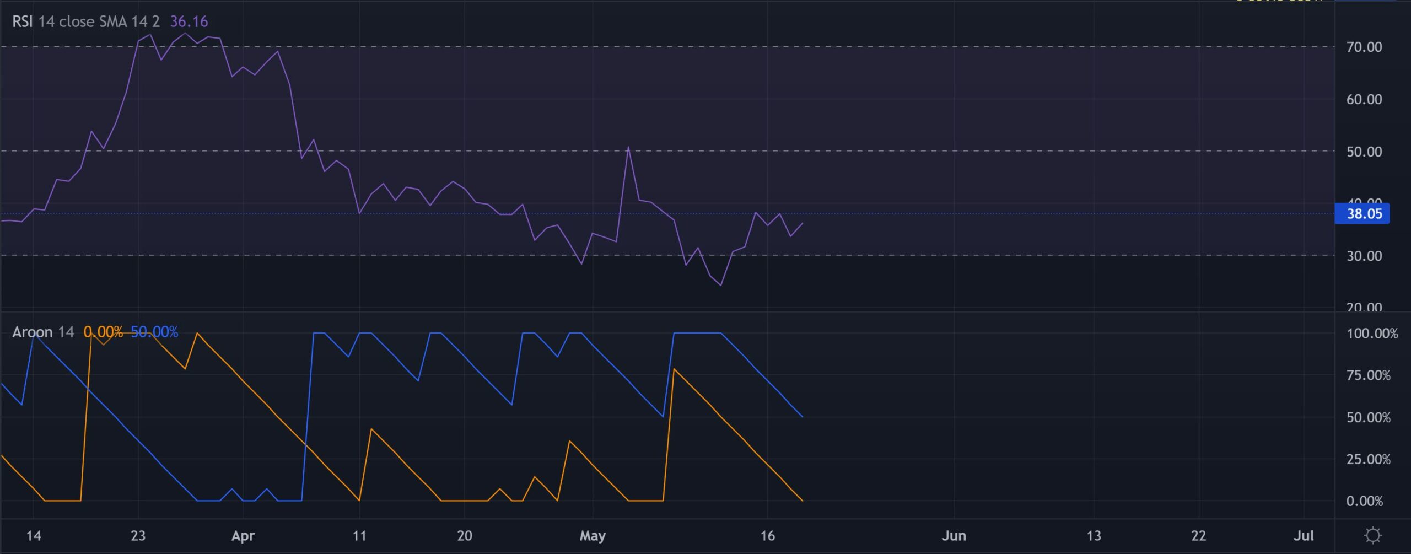The image size is (1411, 554).
Task: Click the 0.00% Aroon scale label
Action: coord(1364,501)
